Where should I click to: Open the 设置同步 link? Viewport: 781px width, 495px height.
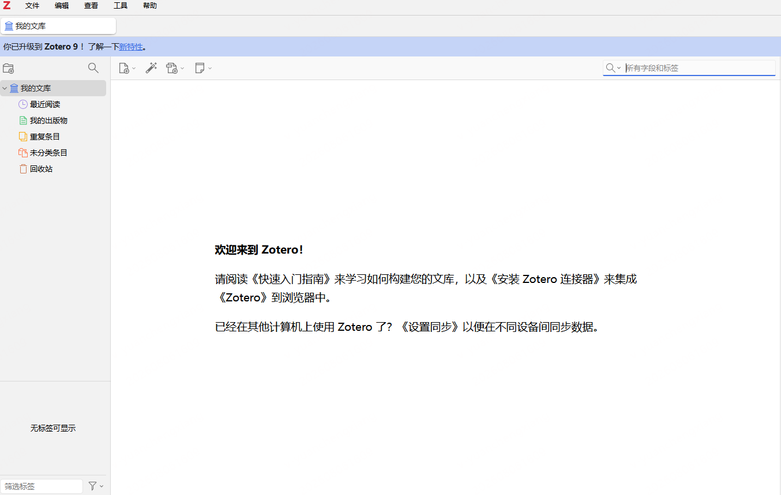[429, 327]
